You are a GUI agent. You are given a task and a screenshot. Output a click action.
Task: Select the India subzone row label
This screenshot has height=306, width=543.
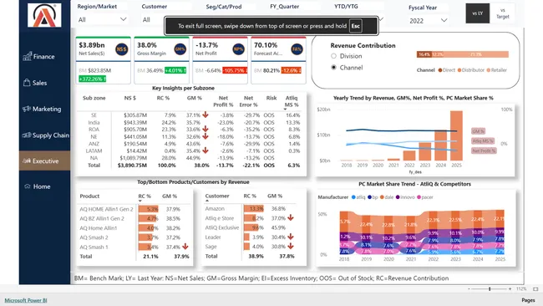coord(94,122)
